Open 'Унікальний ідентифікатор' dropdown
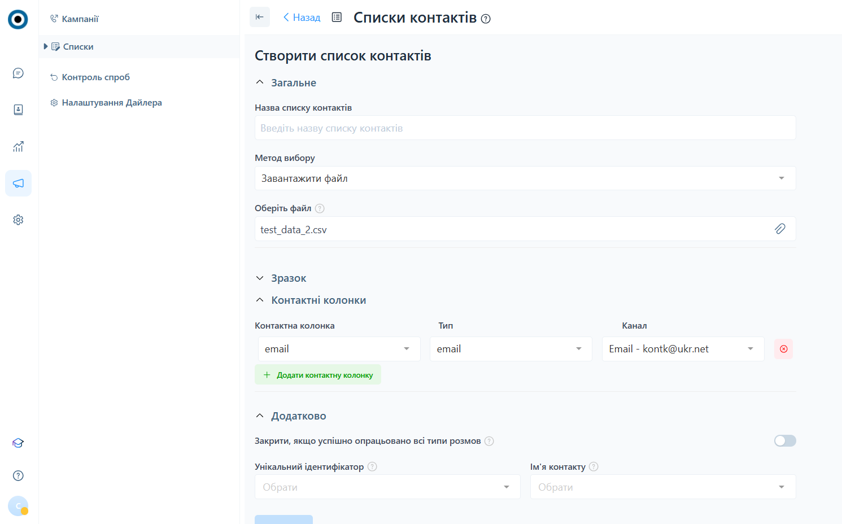 click(x=387, y=487)
